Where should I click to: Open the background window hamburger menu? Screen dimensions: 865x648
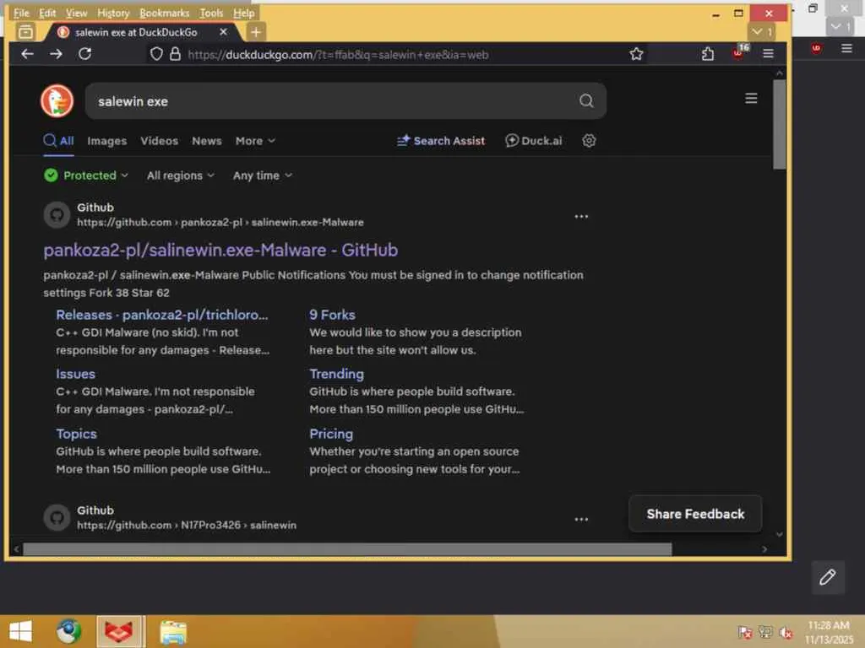pyautogui.click(x=846, y=48)
